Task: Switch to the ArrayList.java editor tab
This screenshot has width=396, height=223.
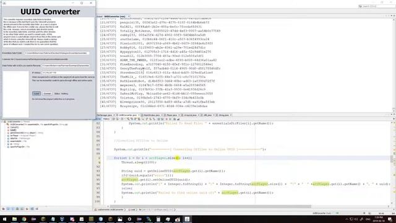Action: 190,115
